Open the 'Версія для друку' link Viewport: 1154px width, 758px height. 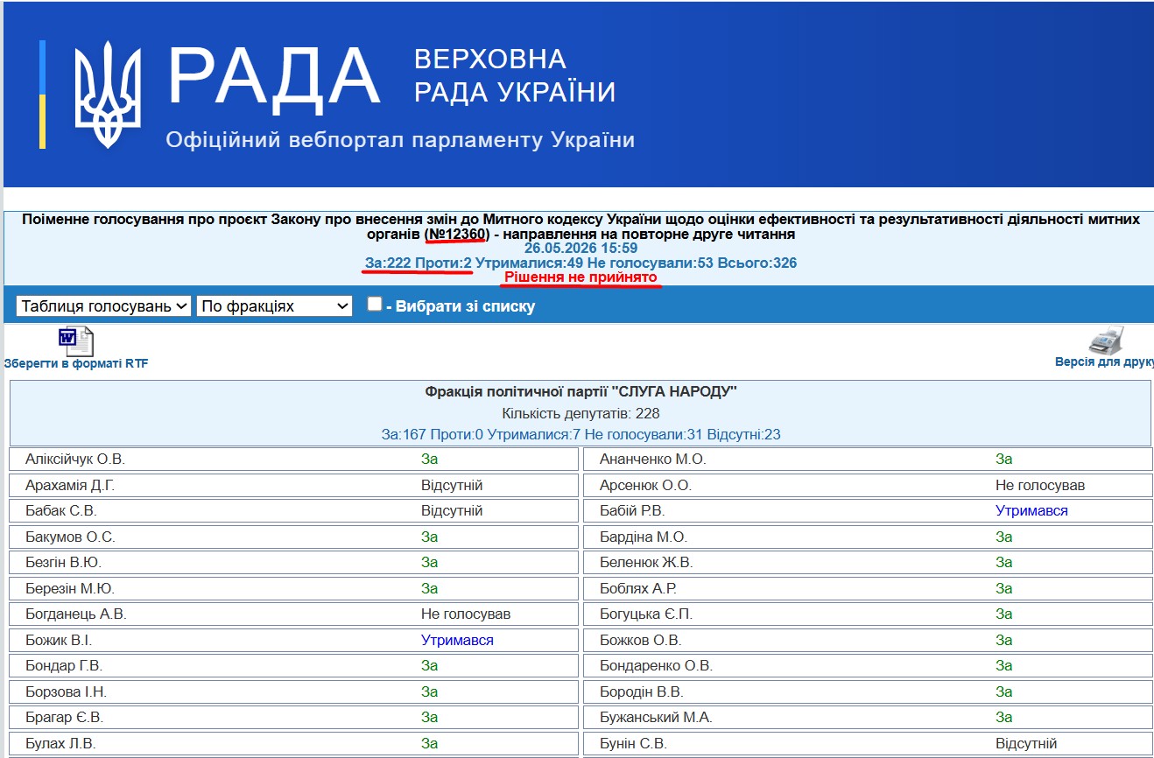pos(1104,361)
